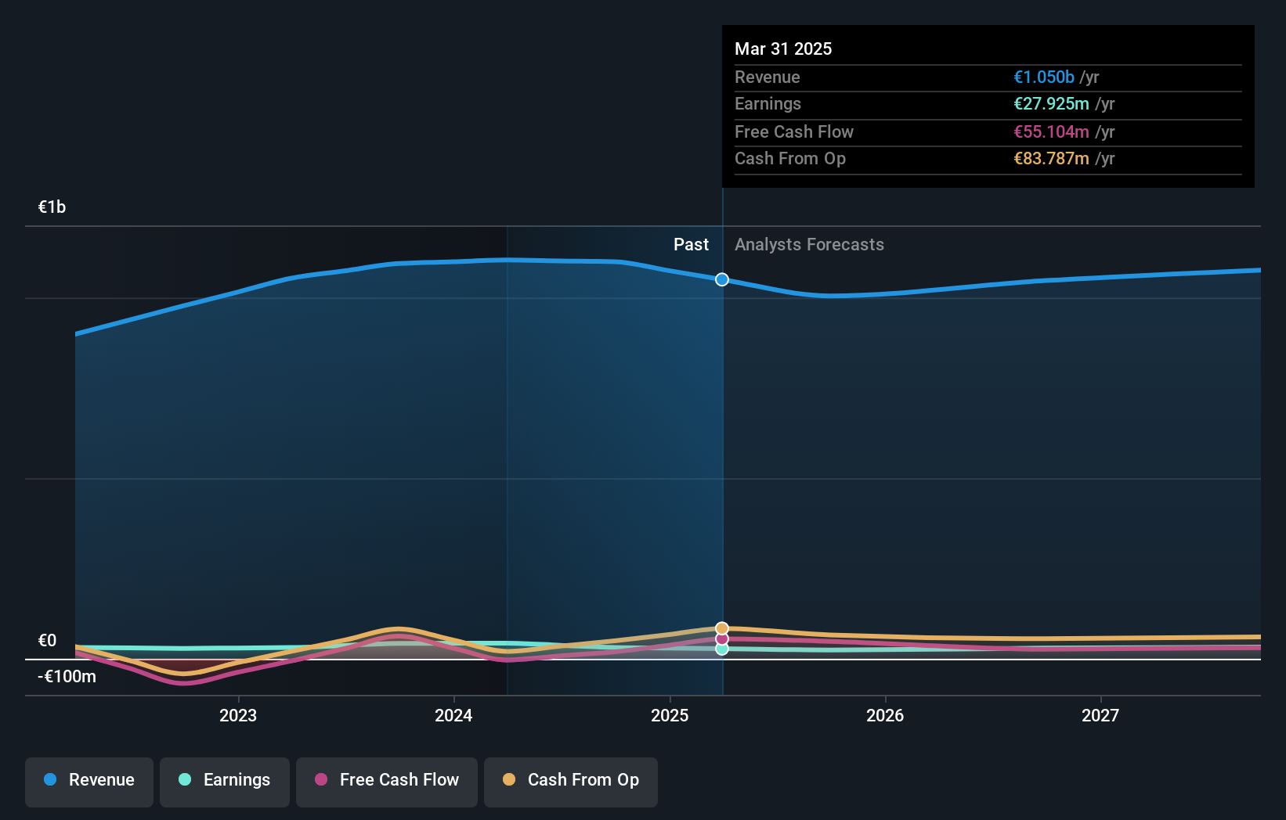This screenshot has width=1286, height=820.
Task: Click the Analysts Forecasts label
Action: coord(809,244)
